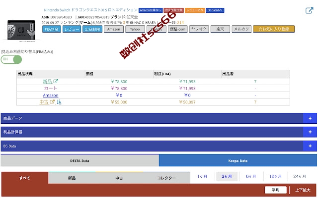Click the カート row label
Screen dimensions: 318x198
tap(51, 88)
